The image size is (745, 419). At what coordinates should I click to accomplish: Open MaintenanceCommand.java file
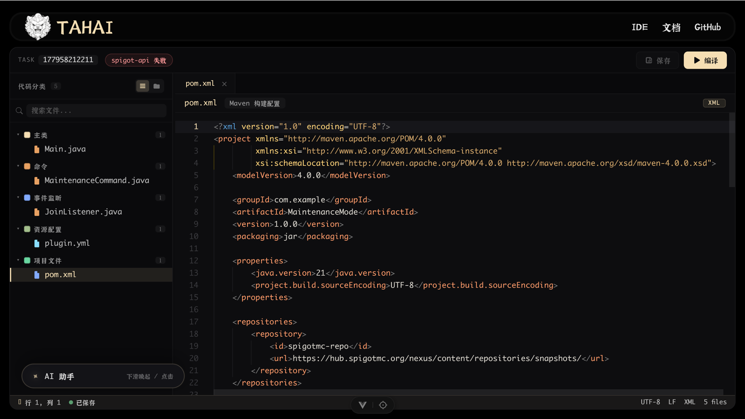[91, 180]
